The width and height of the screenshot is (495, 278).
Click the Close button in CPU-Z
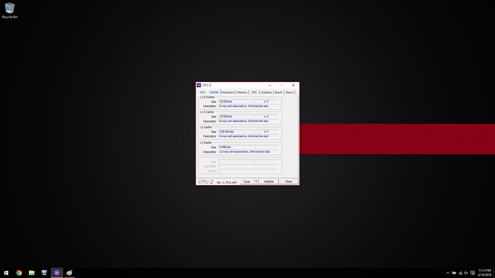[289, 181]
